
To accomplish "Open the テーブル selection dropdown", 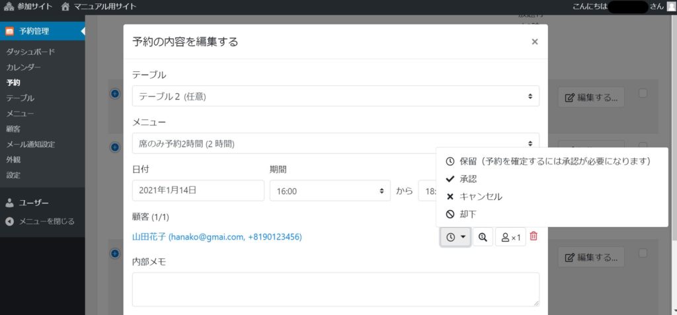I will [x=335, y=96].
